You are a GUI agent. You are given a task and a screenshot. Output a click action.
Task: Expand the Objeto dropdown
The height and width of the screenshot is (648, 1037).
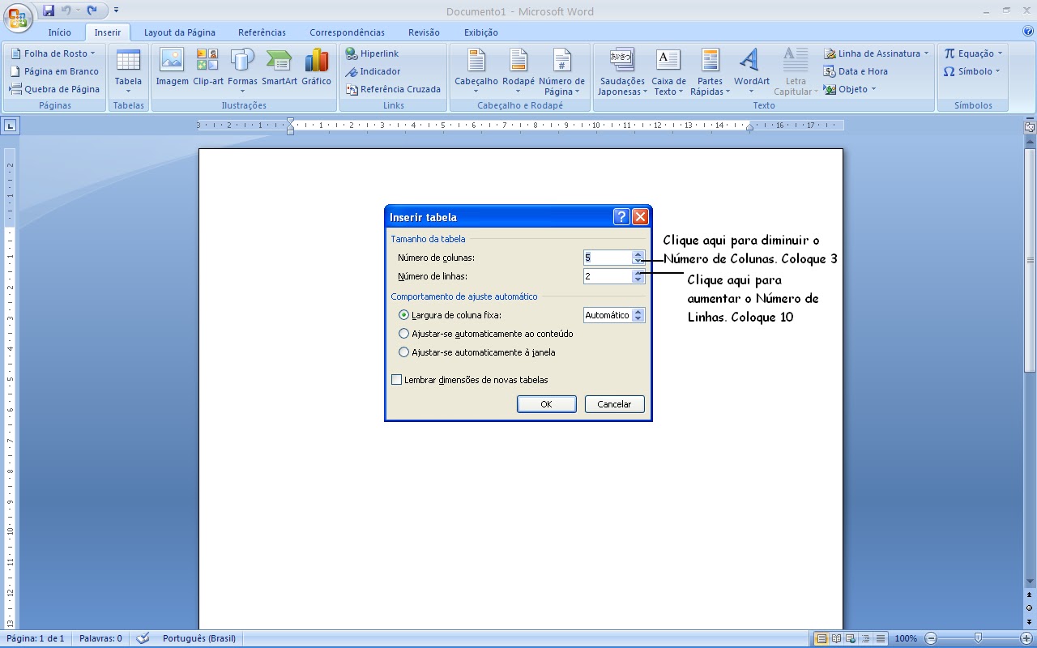pos(873,89)
